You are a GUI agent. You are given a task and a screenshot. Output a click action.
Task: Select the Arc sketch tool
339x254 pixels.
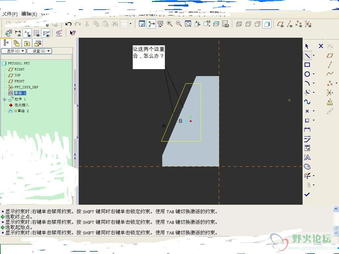point(307,83)
